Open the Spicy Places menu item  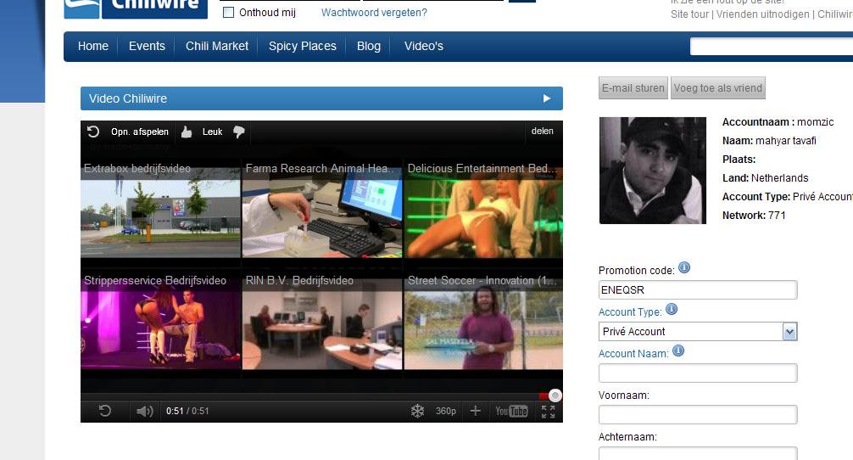pos(303,47)
